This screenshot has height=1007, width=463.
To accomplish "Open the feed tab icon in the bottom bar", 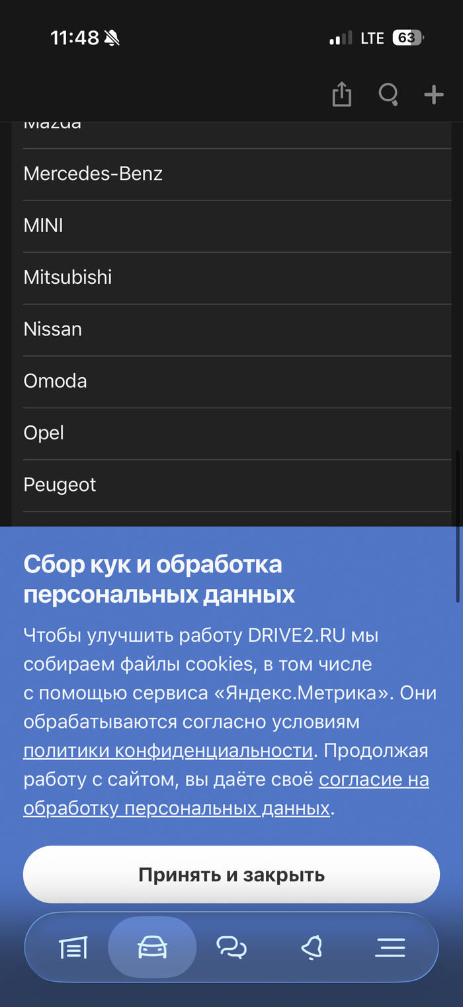I will tap(73, 948).
